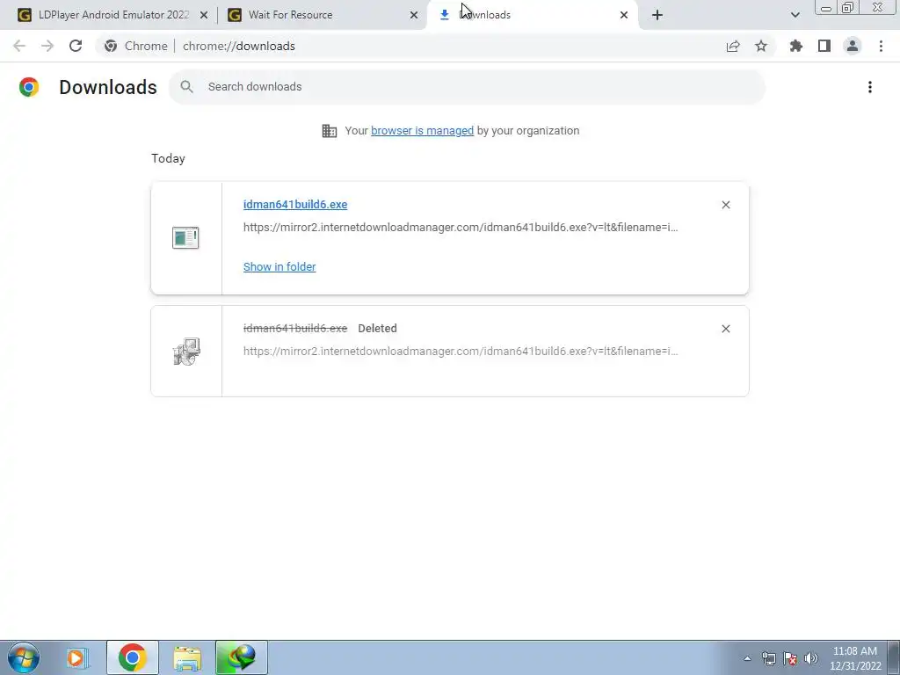Click the 'Deleted' status label

(377, 329)
